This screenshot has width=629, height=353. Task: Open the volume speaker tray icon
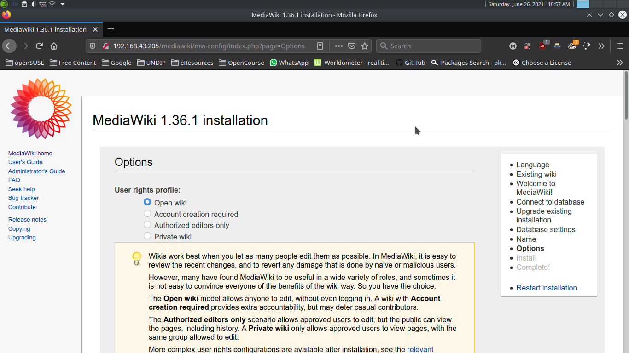pyautogui.click(x=33, y=4)
